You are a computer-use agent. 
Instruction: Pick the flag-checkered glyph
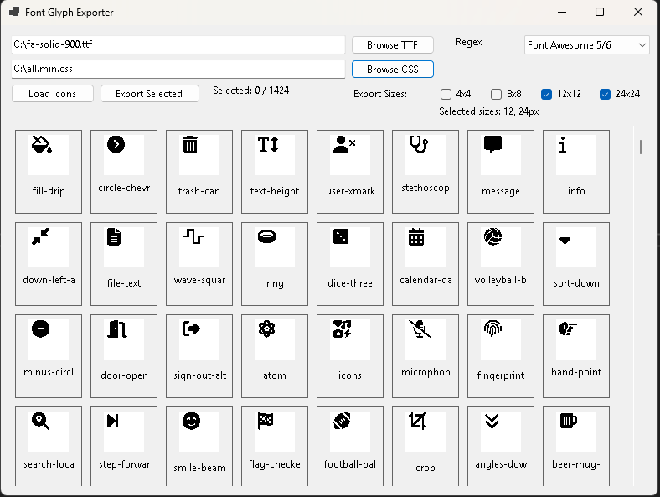[275, 446]
